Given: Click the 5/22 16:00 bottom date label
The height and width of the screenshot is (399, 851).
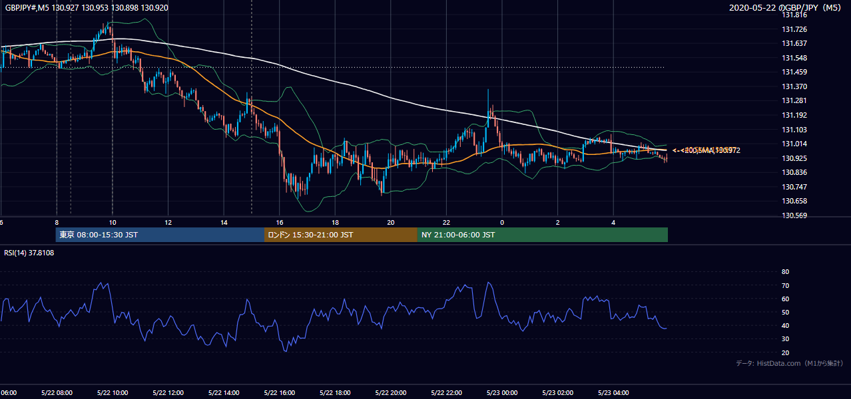Looking at the screenshot, I should (x=280, y=393).
